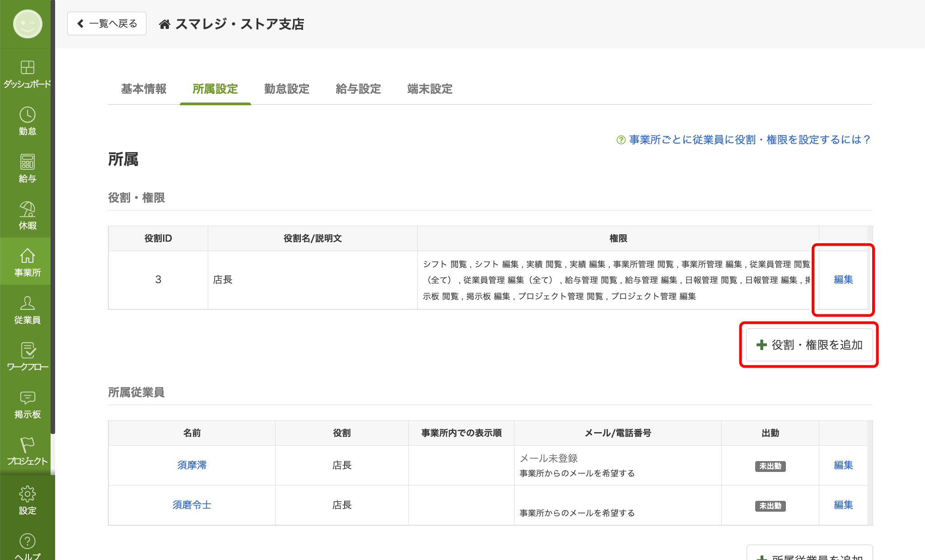Click the 役割・権限を追加 button

point(809,345)
